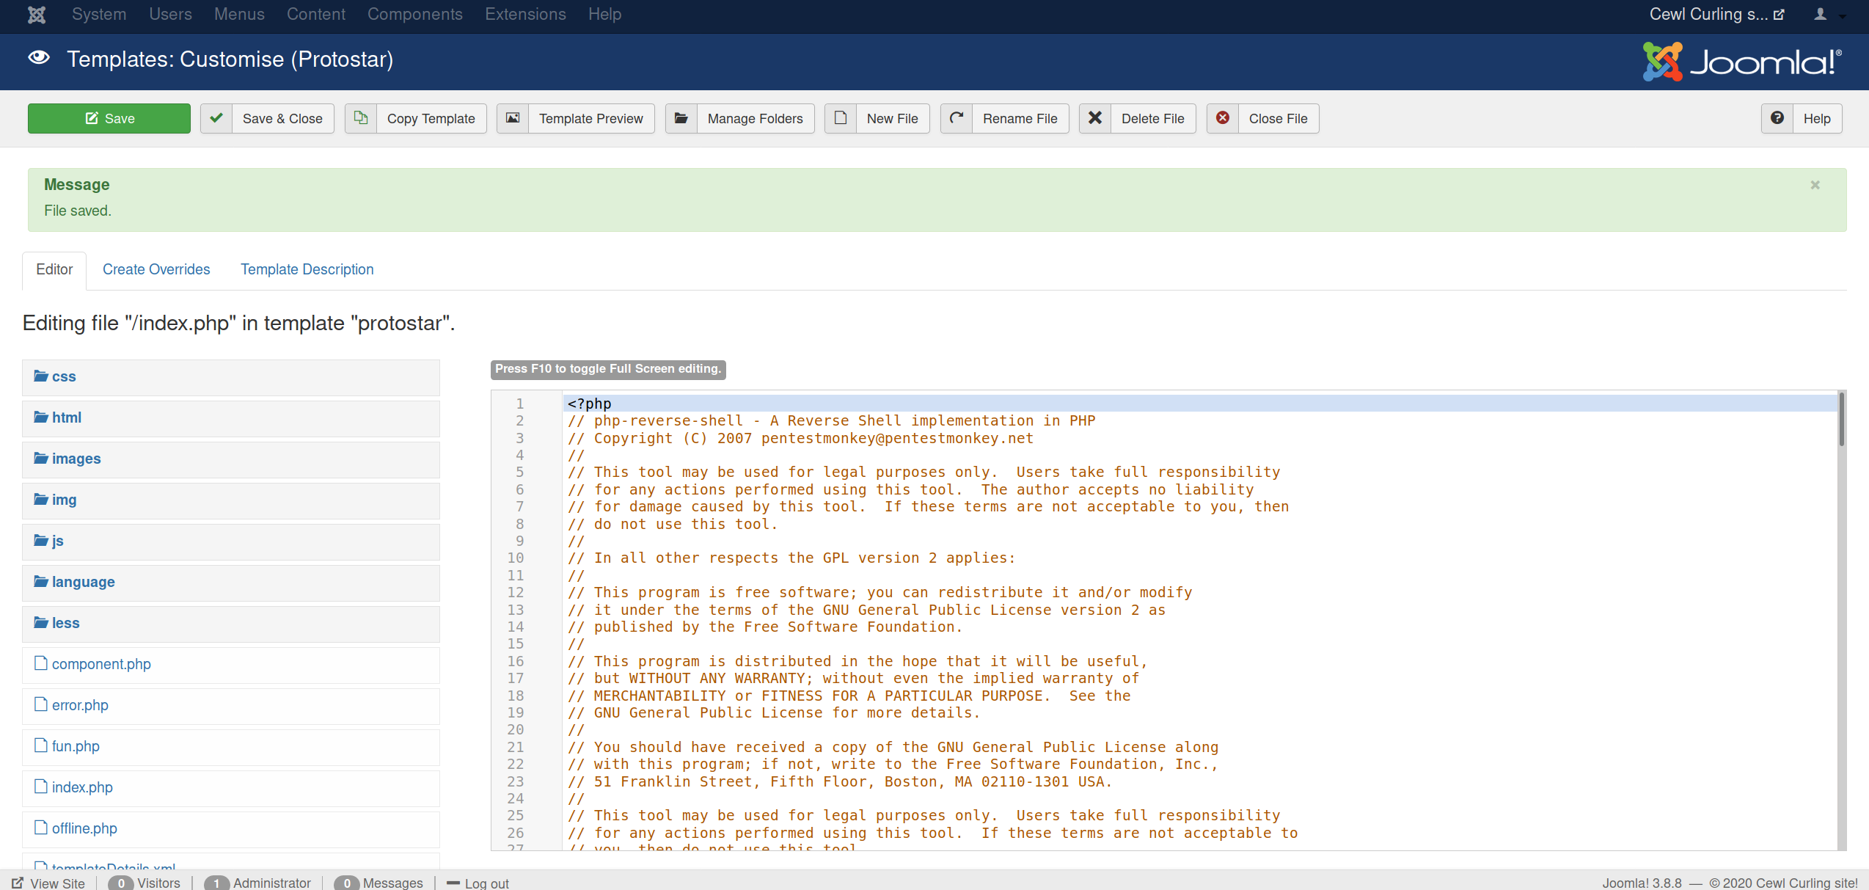Click the Copy Template icon

click(361, 118)
